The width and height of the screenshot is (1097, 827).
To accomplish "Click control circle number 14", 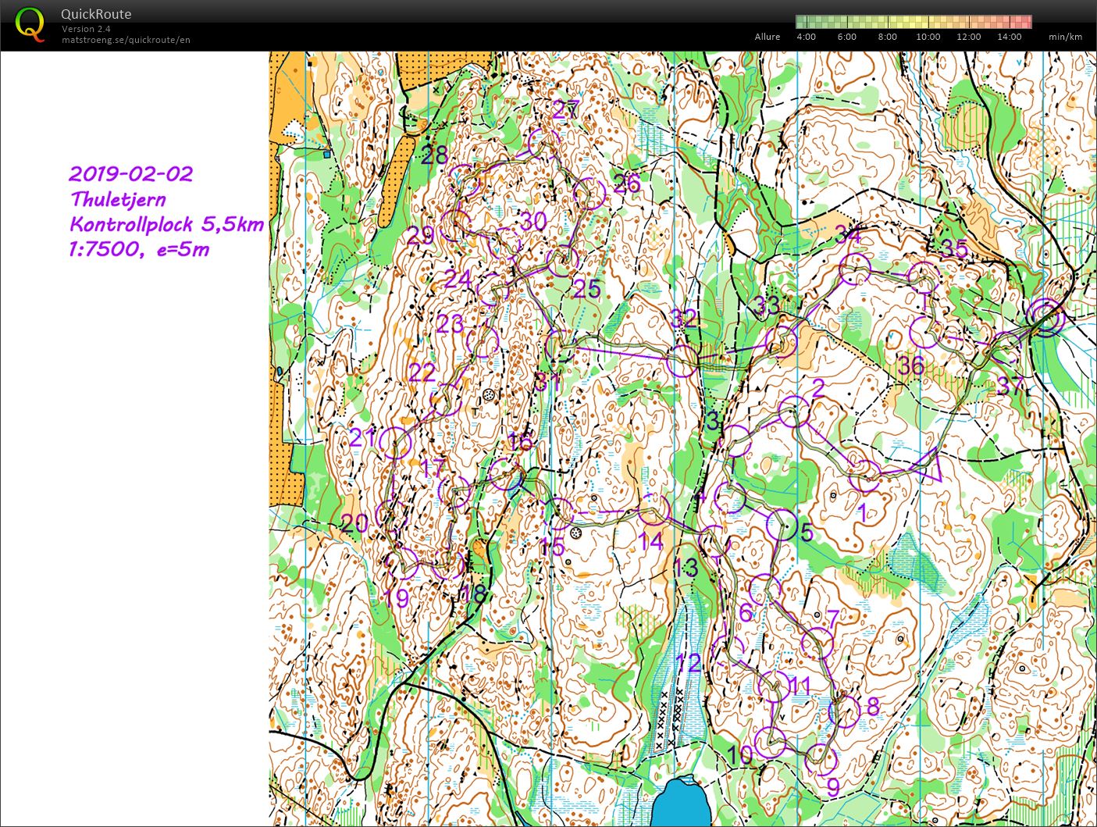I will coord(653,512).
